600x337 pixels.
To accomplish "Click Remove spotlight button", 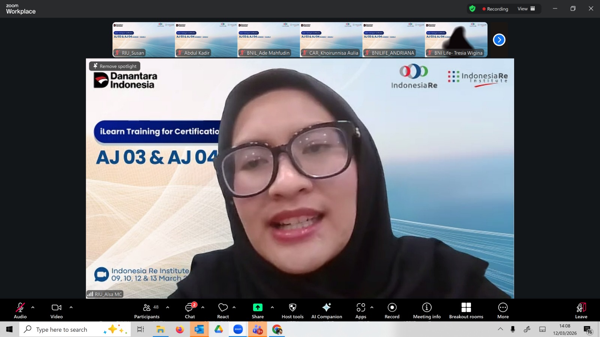I will click(x=115, y=66).
